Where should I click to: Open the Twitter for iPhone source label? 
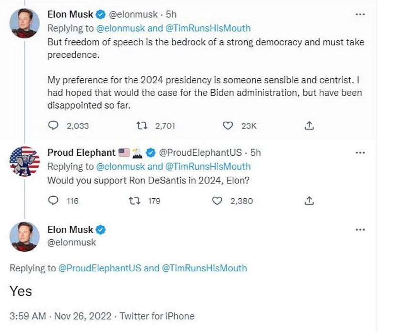click(157, 316)
